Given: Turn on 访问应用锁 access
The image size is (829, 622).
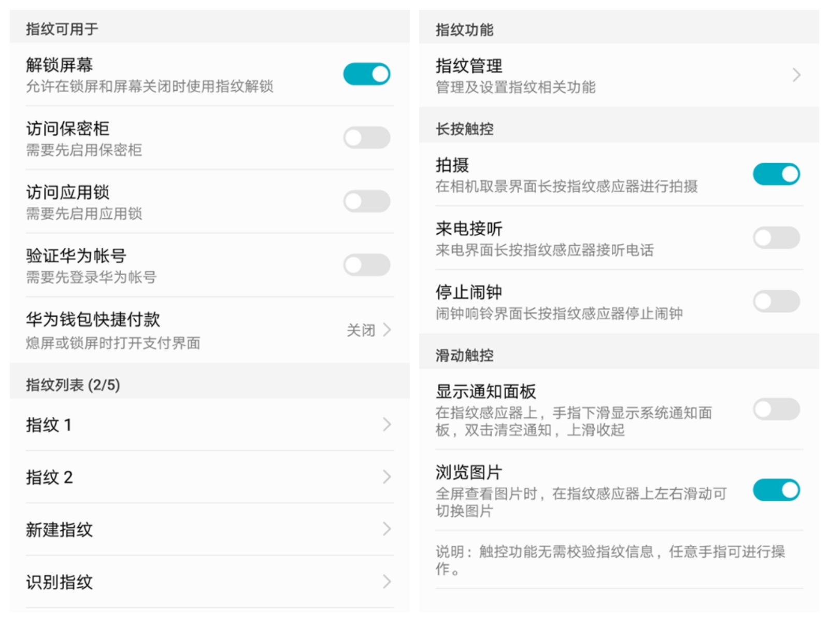Looking at the screenshot, I should click(x=366, y=201).
